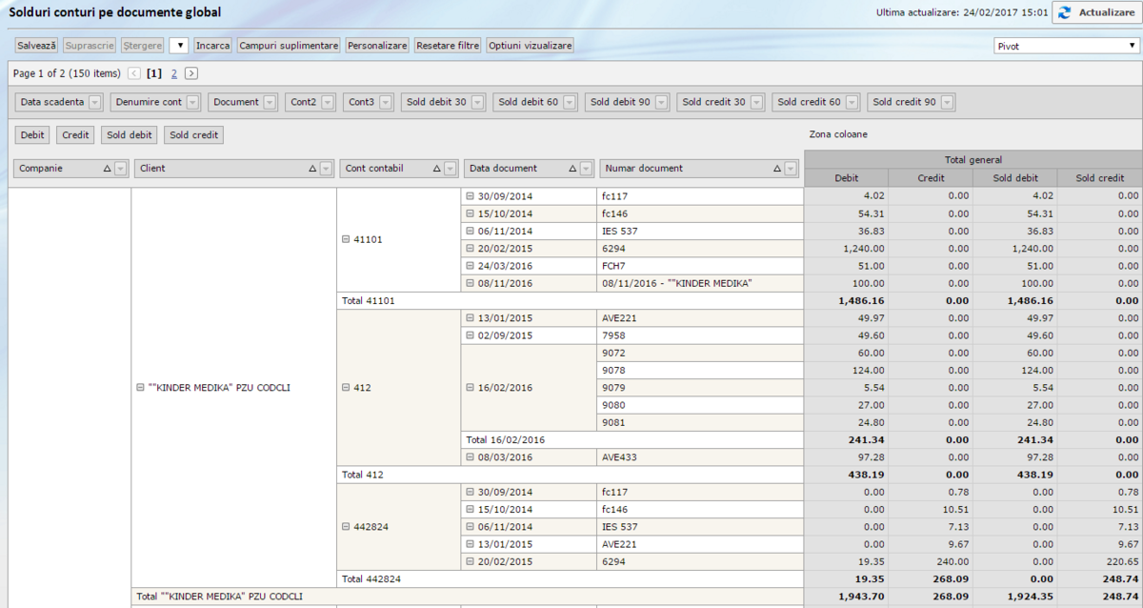This screenshot has height=608, width=1143.
Task: Click the previous page arrow
Action: 134,73
